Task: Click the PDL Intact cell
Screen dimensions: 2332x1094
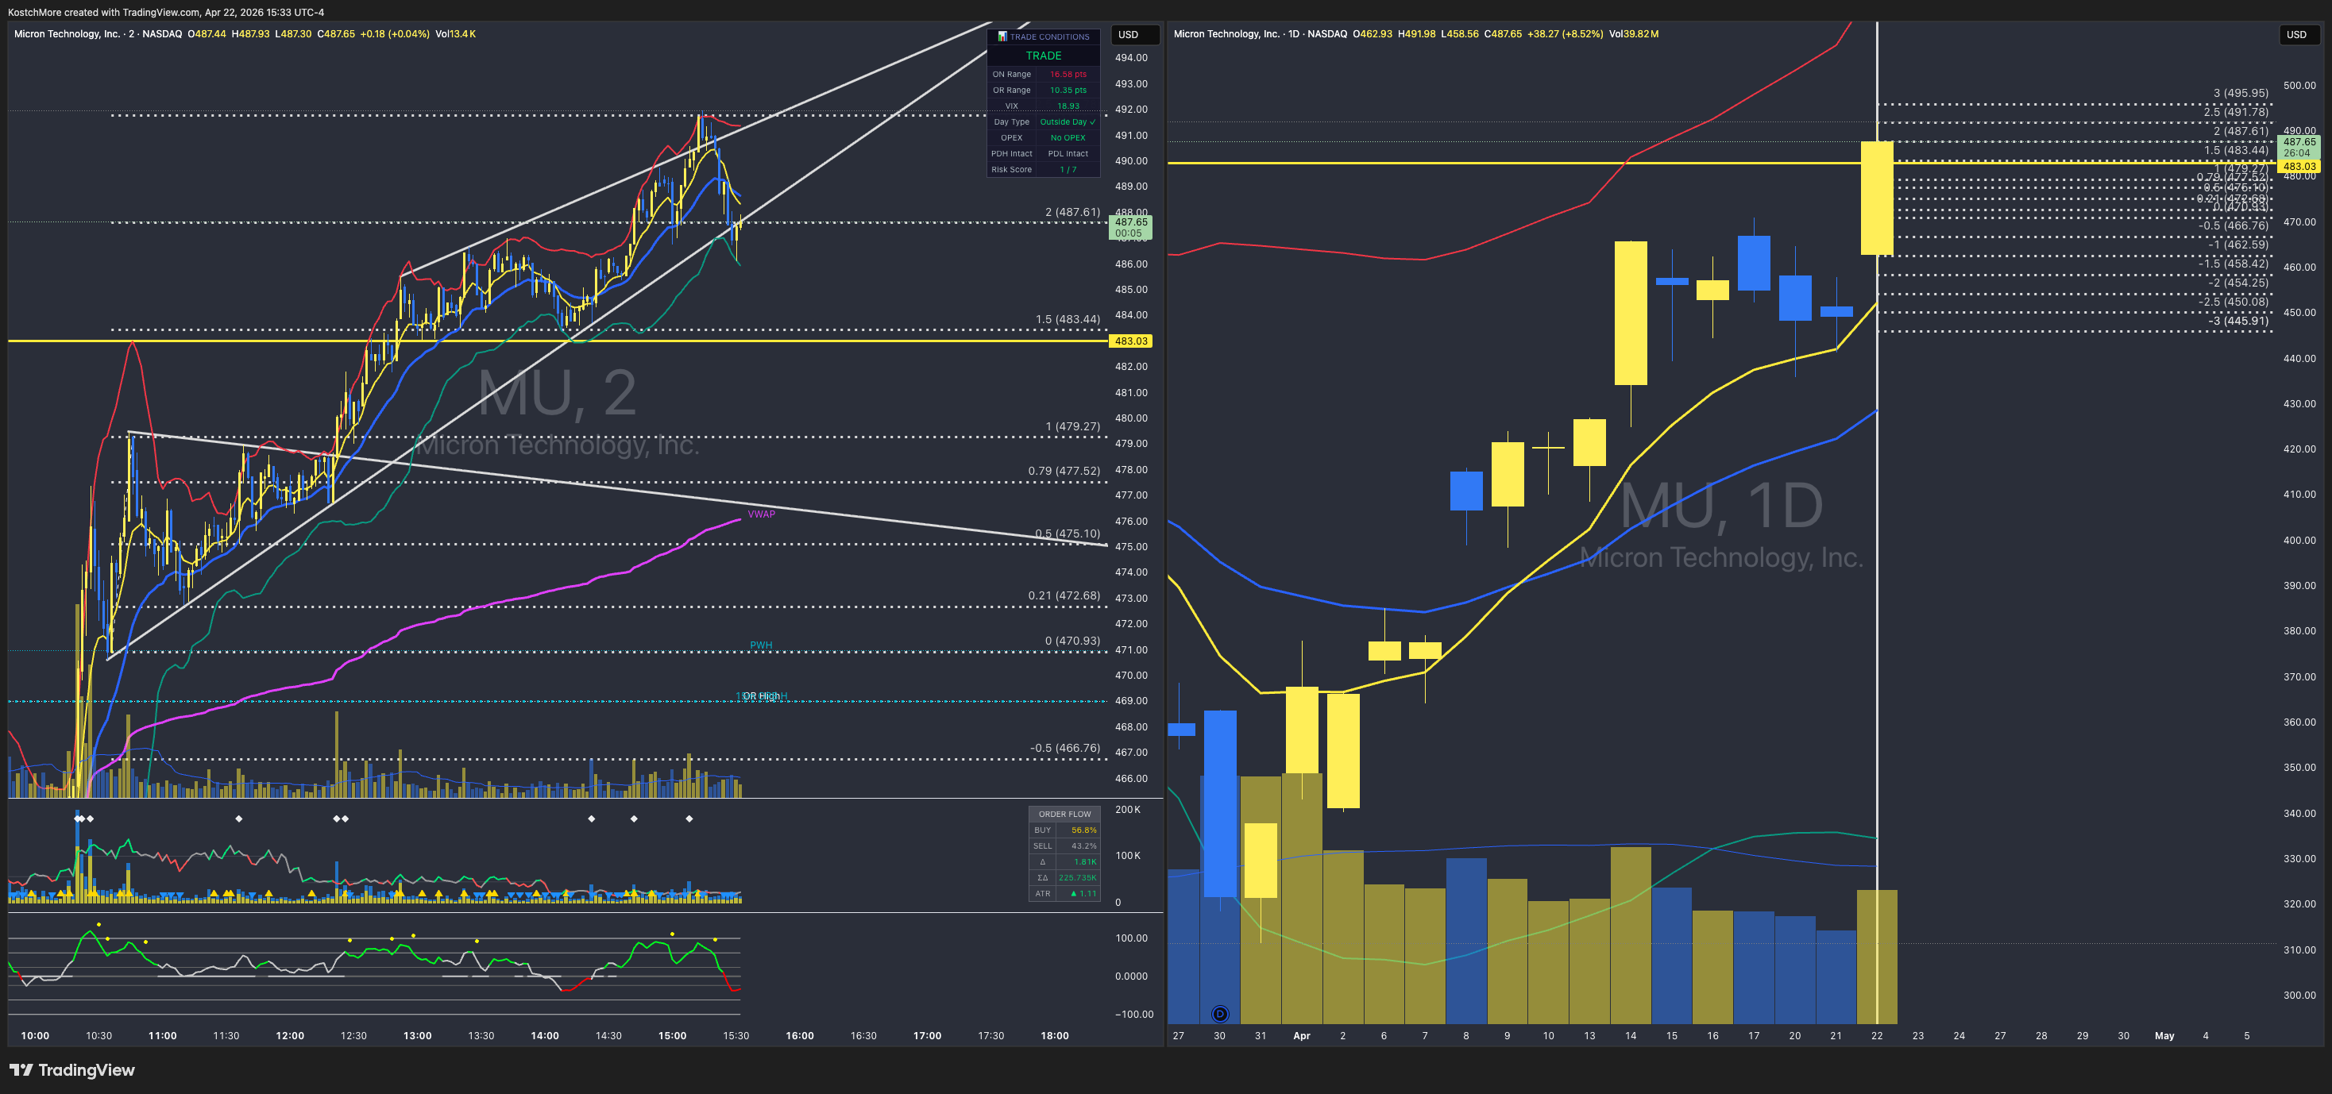Action: click(1068, 154)
